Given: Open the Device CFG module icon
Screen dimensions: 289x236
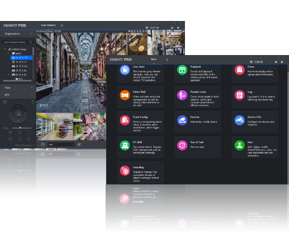Looking at the screenshot, I should pos(240,120).
